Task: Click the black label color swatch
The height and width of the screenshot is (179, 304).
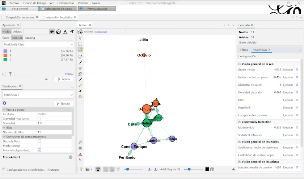Action: [207, 169]
